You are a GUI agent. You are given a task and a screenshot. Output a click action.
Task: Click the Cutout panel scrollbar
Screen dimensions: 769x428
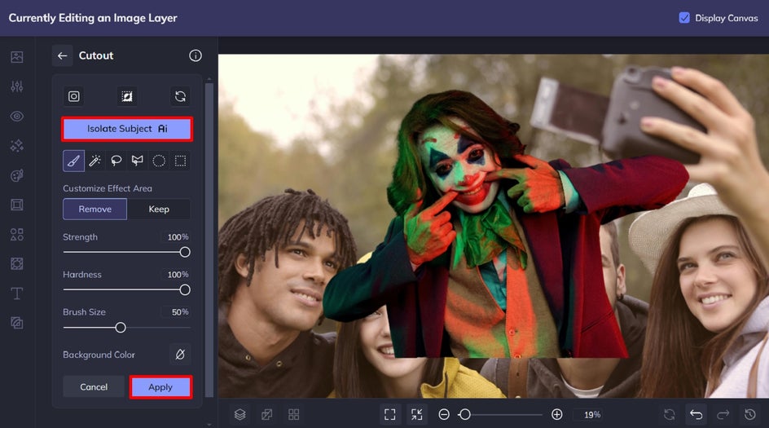(x=209, y=240)
